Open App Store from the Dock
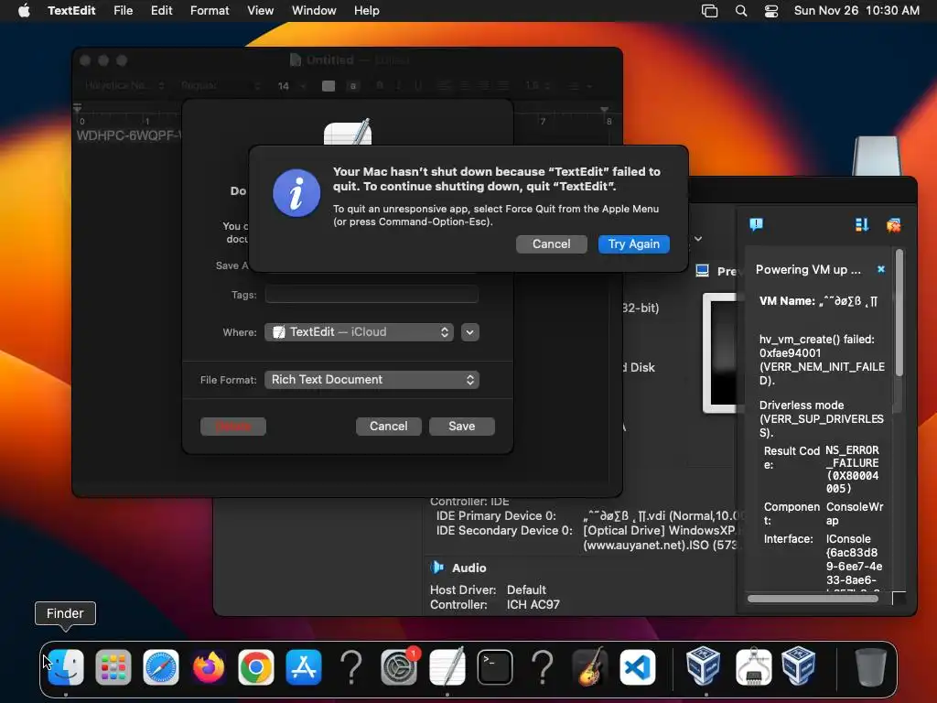Viewport: 937px width, 703px height. [304, 667]
